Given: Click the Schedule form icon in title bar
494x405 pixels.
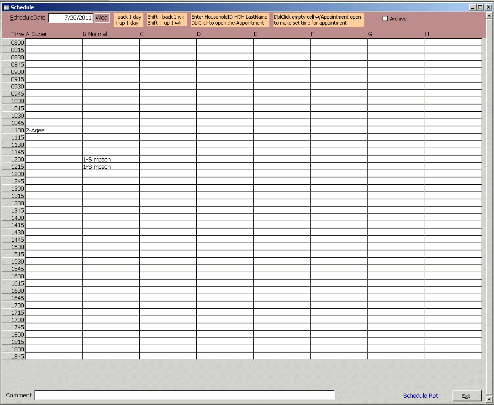Looking at the screenshot, I should click(6, 7).
